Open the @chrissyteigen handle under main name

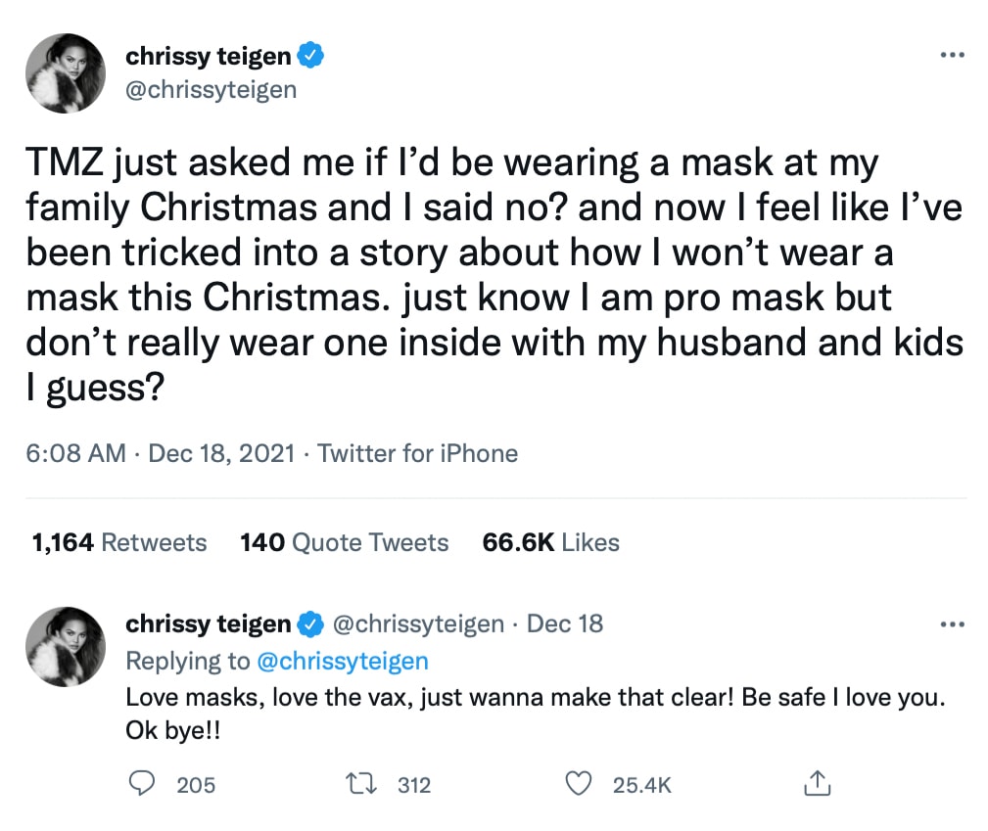pos(211,90)
